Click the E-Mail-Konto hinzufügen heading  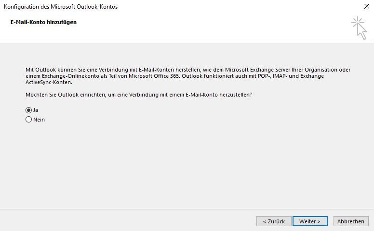tap(43, 22)
